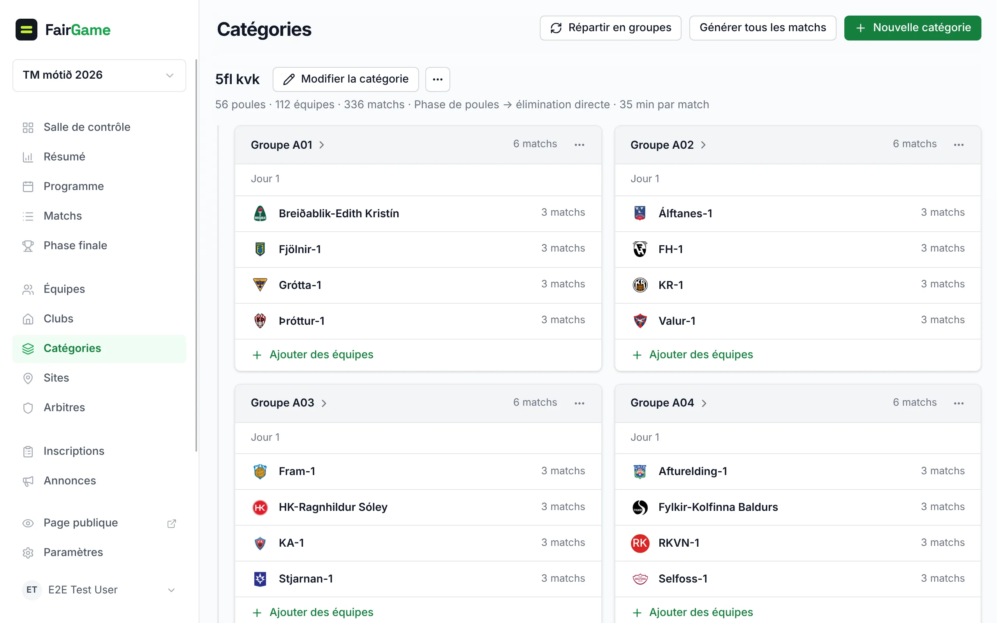Expand Groupe A03 chevron

(324, 403)
